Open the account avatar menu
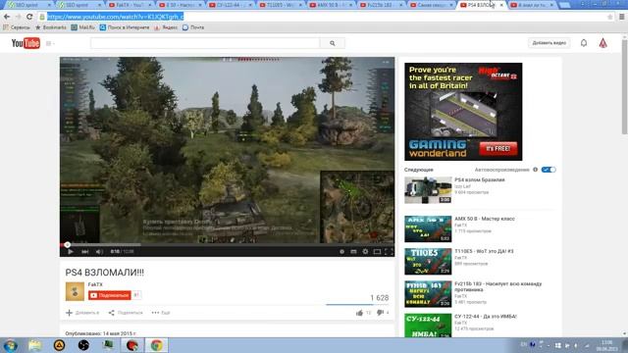Screen dimensions: 628x353 pos(603,43)
